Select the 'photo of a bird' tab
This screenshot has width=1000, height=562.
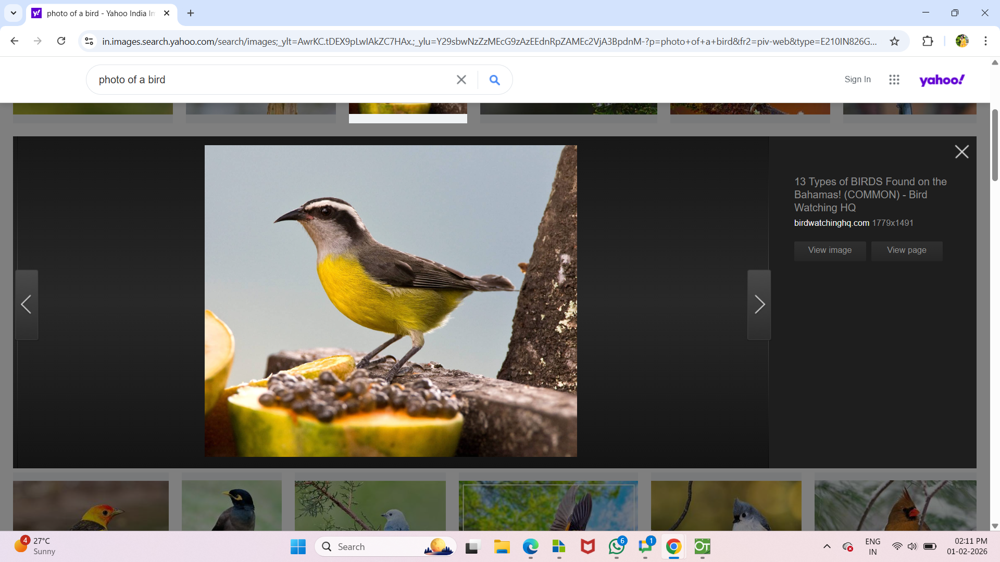point(99,13)
